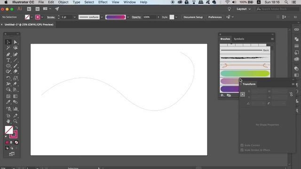Select the Curvature tool
Viewport: 301px width, 169px height.
[x=16, y=54]
